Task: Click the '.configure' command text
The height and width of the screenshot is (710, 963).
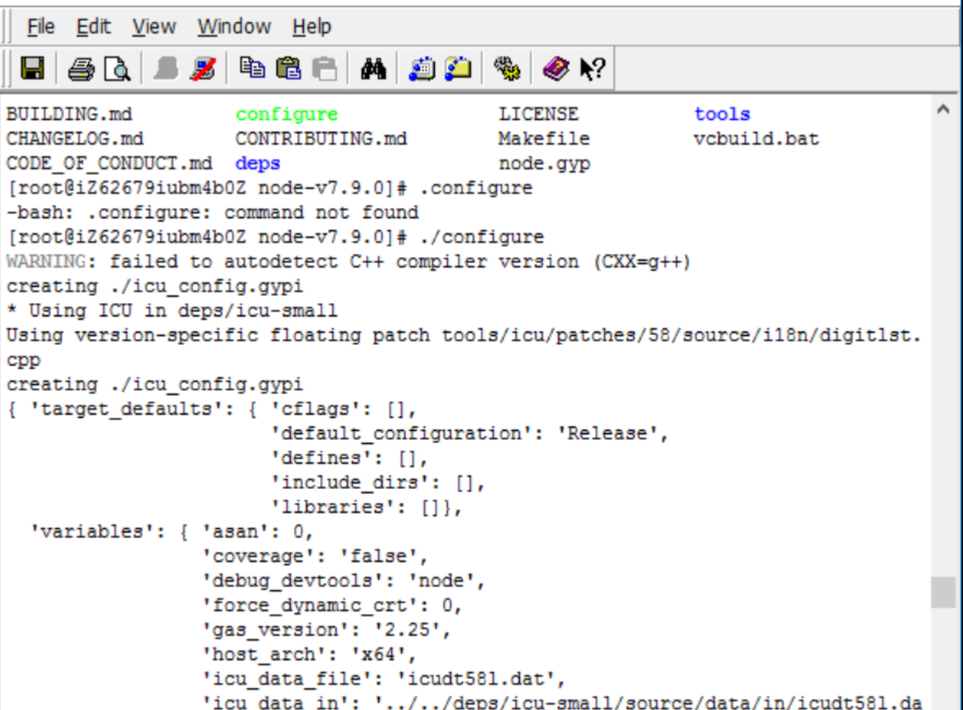Action: pos(476,189)
